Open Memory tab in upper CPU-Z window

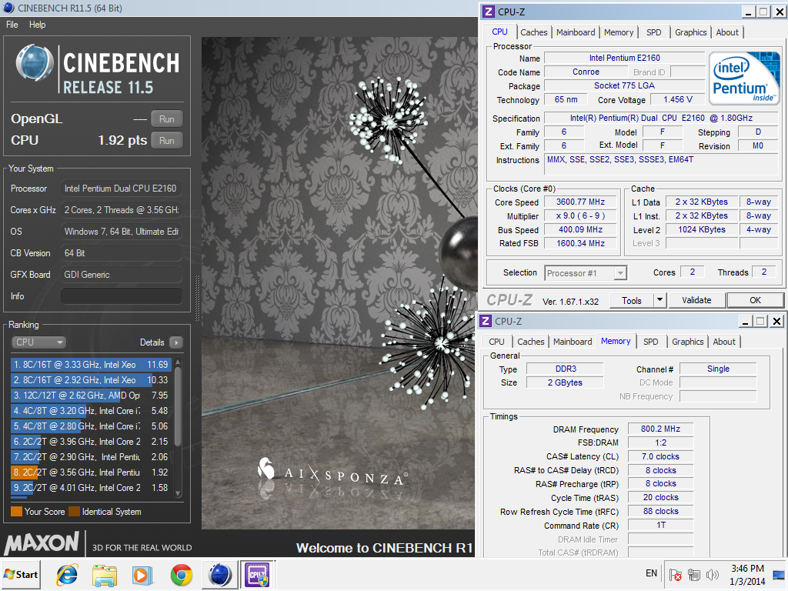click(619, 32)
